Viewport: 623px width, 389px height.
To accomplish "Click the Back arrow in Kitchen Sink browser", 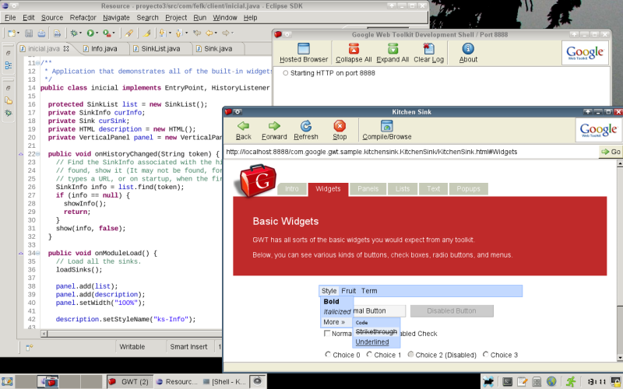I will click(243, 131).
